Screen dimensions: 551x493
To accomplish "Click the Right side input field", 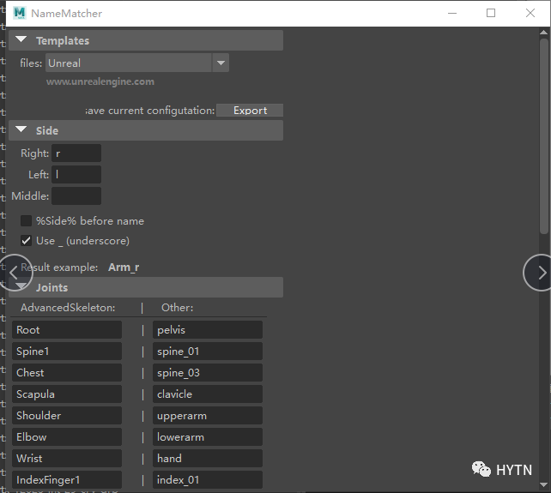I will coord(76,153).
